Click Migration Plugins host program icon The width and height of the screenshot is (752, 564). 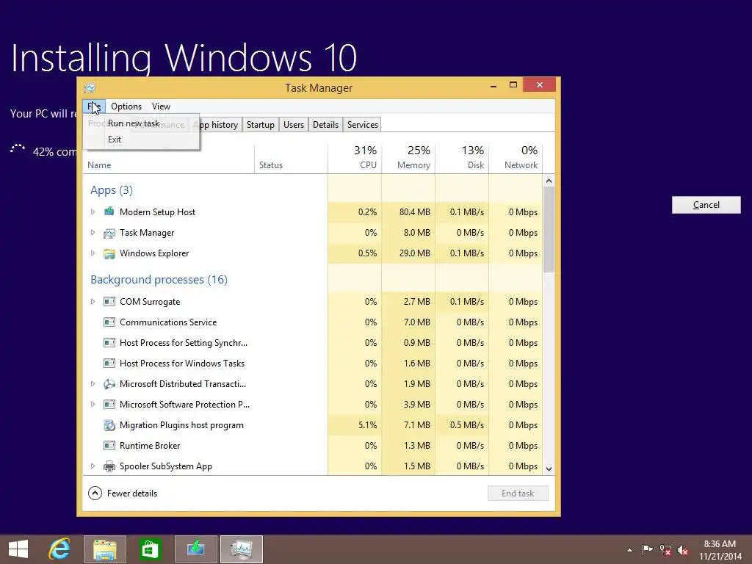pos(109,425)
